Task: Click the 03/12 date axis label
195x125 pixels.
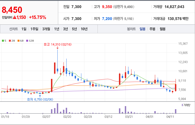Action: click(108, 117)
